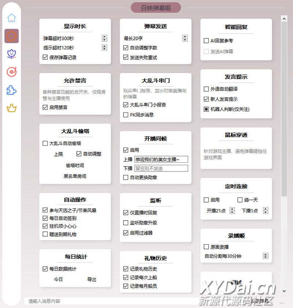
Task: Click the vertical scrollbar thumb
Action: coord(284,110)
